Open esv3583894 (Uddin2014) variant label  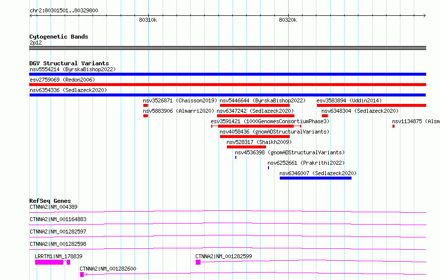point(350,100)
